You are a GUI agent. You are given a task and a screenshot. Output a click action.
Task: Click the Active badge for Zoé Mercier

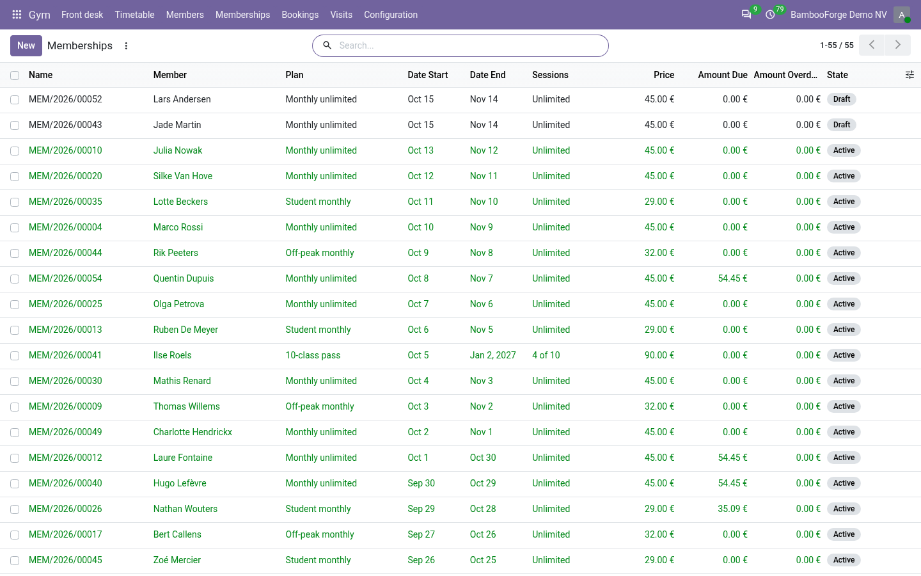[x=844, y=560]
